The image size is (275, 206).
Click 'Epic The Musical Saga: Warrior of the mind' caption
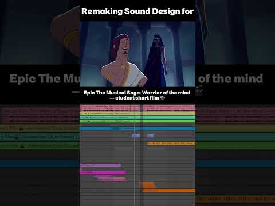(137, 93)
